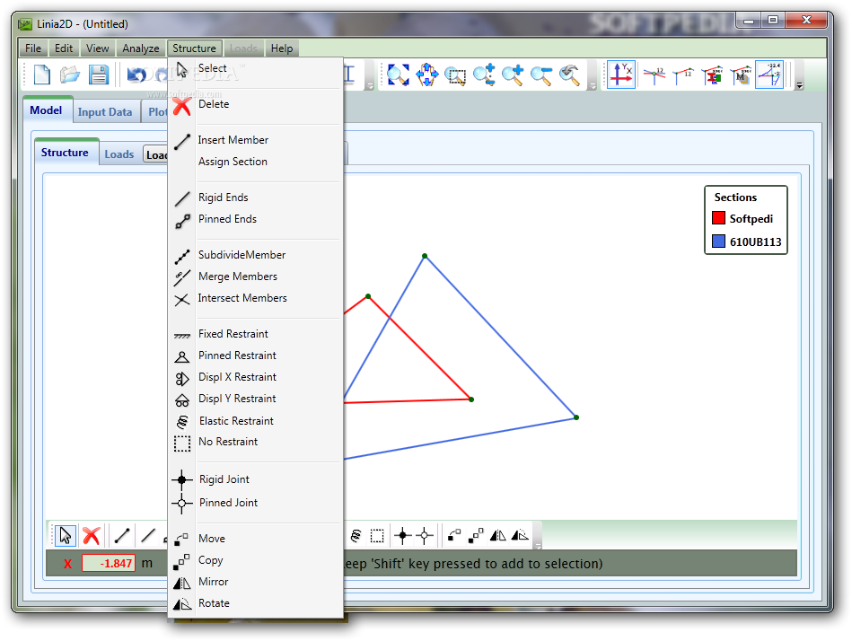Toggle member numbers display icon
Viewport: 852px width, 641px height.
(x=682, y=75)
